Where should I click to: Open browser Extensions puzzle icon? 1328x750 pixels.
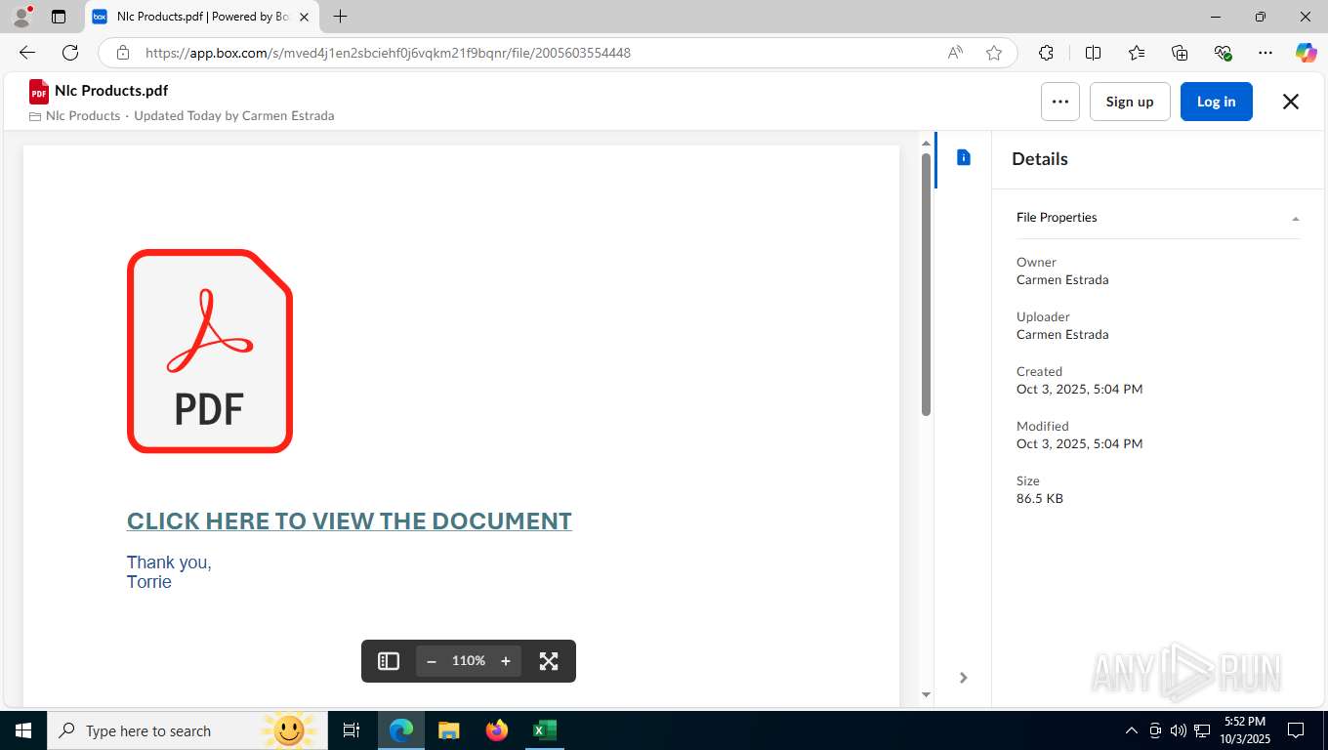pos(1046,53)
